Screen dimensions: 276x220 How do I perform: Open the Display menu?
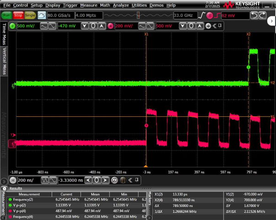coord(53,5)
